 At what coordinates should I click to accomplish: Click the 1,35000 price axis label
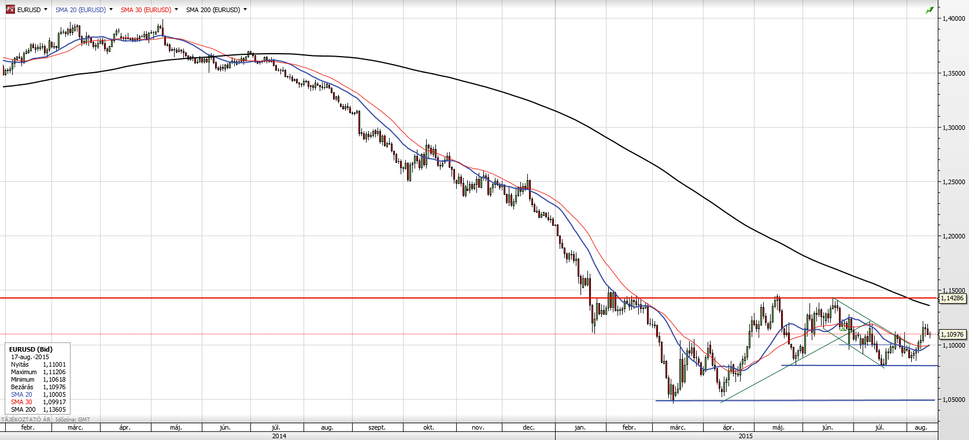tap(954, 73)
